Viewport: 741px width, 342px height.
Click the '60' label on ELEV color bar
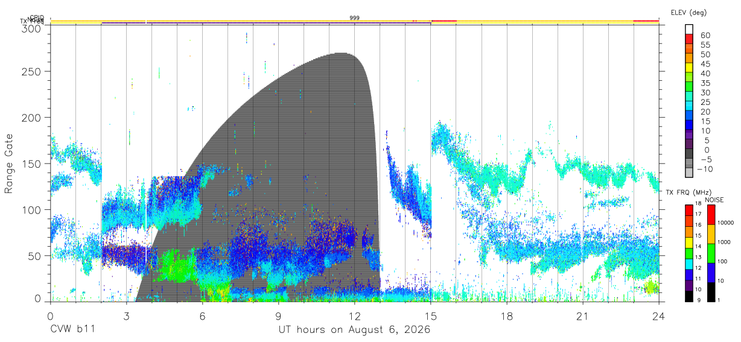[x=705, y=35]
